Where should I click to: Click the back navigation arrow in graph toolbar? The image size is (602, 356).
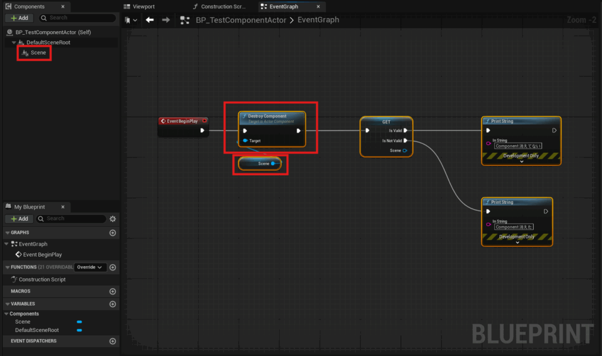(150, 20)
